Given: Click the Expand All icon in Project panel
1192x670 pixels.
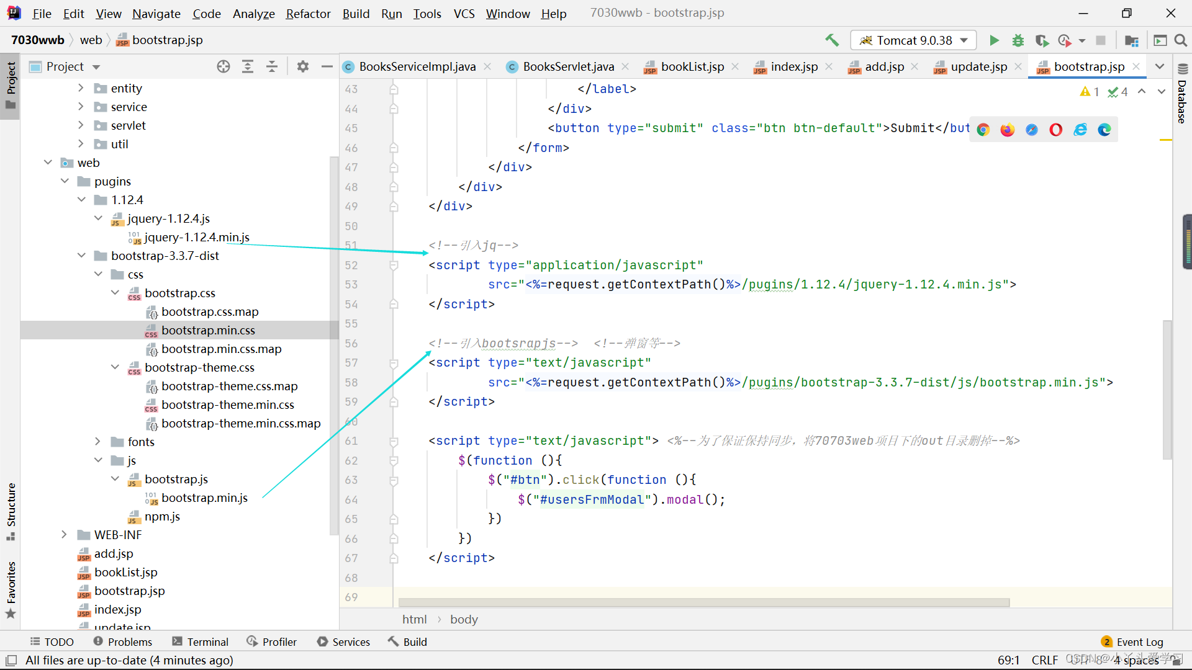Looking at the screenshot, I should click(248, 66).
